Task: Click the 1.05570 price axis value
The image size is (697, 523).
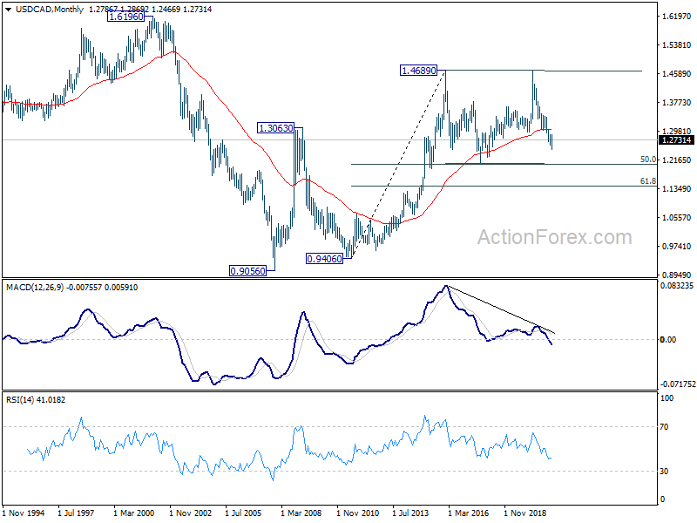Action: click(676, 218)
